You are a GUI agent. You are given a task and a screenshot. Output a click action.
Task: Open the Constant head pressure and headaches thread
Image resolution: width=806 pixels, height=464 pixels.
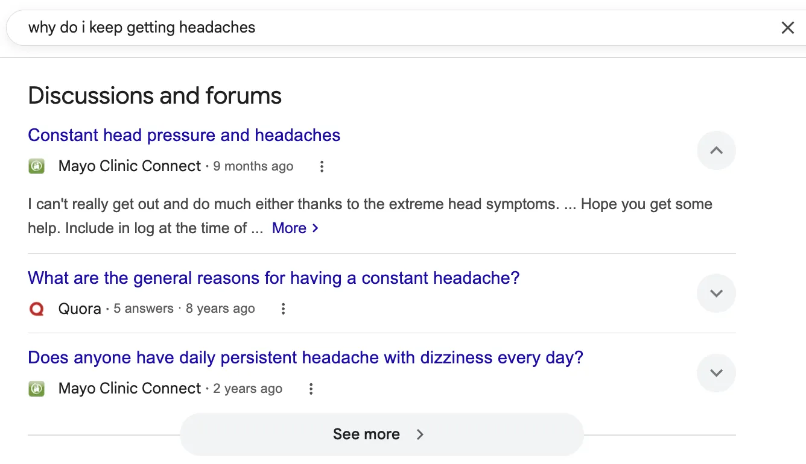click(184, 135)
